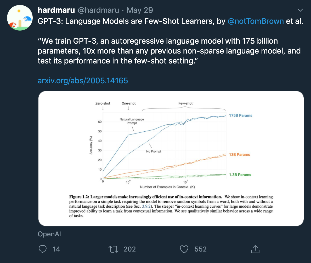Like the tweet with heart icon
This screenshot has width=311, height=263.
(184, 249)
